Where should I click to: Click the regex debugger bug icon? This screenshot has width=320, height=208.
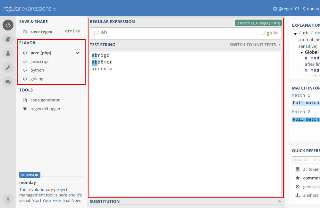click(25, 109)
